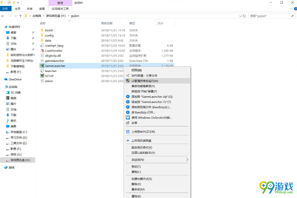
Task: Click the union file icon
Action: click(42, 81)
